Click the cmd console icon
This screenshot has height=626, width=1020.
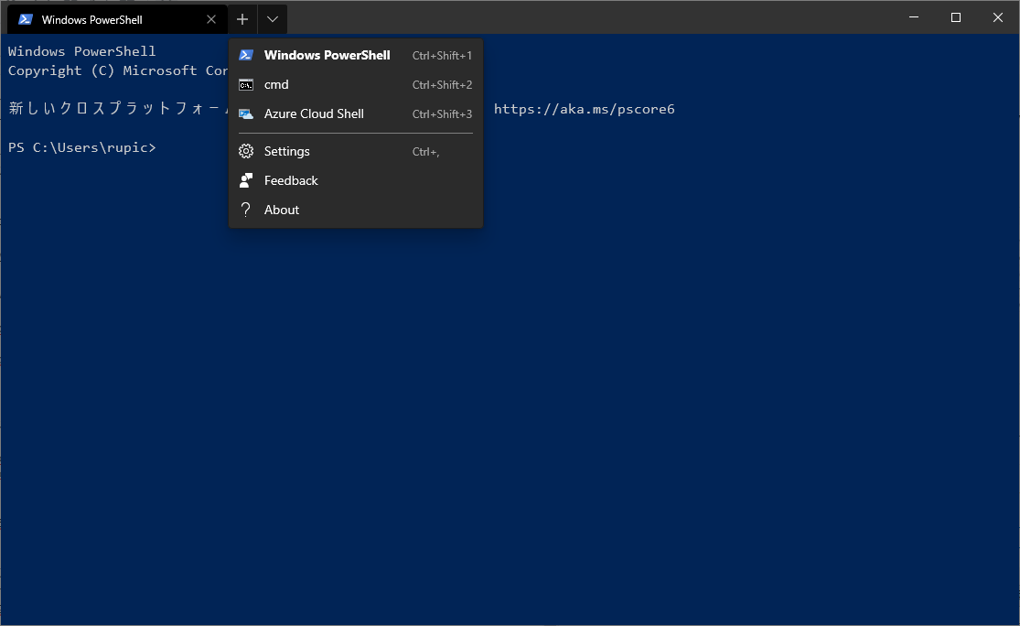(246, 84)
